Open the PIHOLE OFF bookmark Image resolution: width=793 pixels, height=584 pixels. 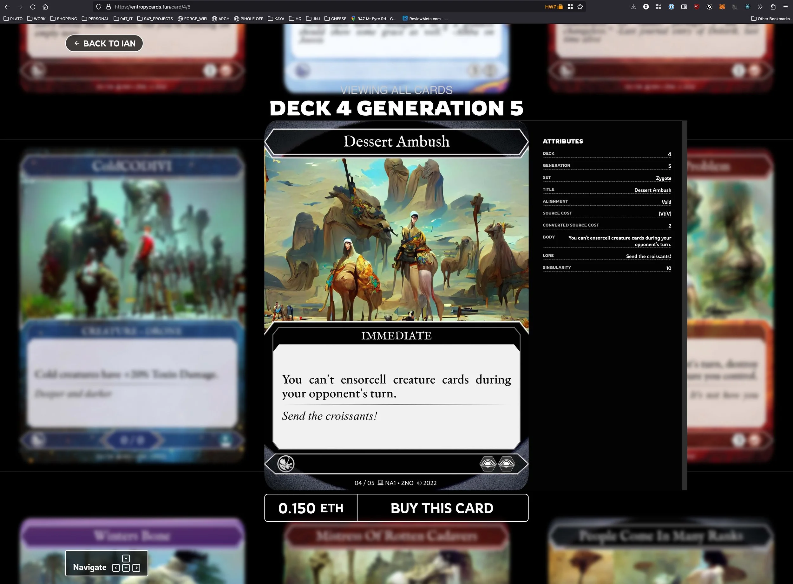(248, 19)
